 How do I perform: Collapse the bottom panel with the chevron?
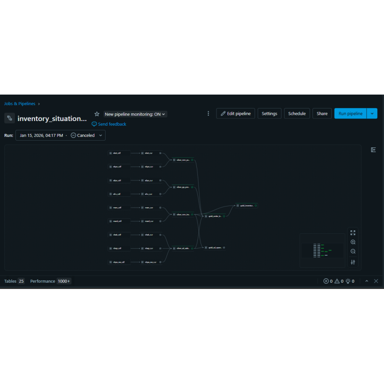tap(366, 281)
